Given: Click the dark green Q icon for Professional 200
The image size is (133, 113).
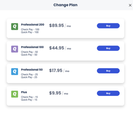Looking at the screenshot, I should point(15,26).
